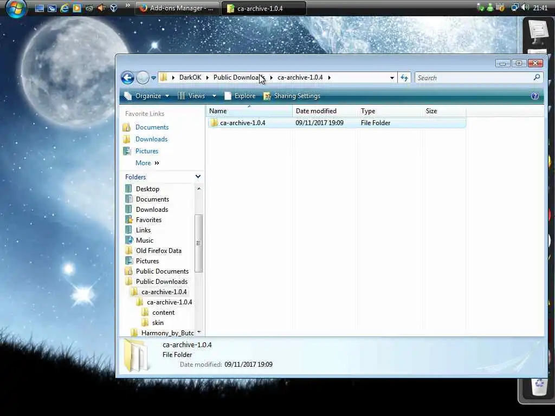Select Harmony_by_Butc folder in the tree
Image resolution: width=555 pixels, height=416 pixels.
point(167,333)
